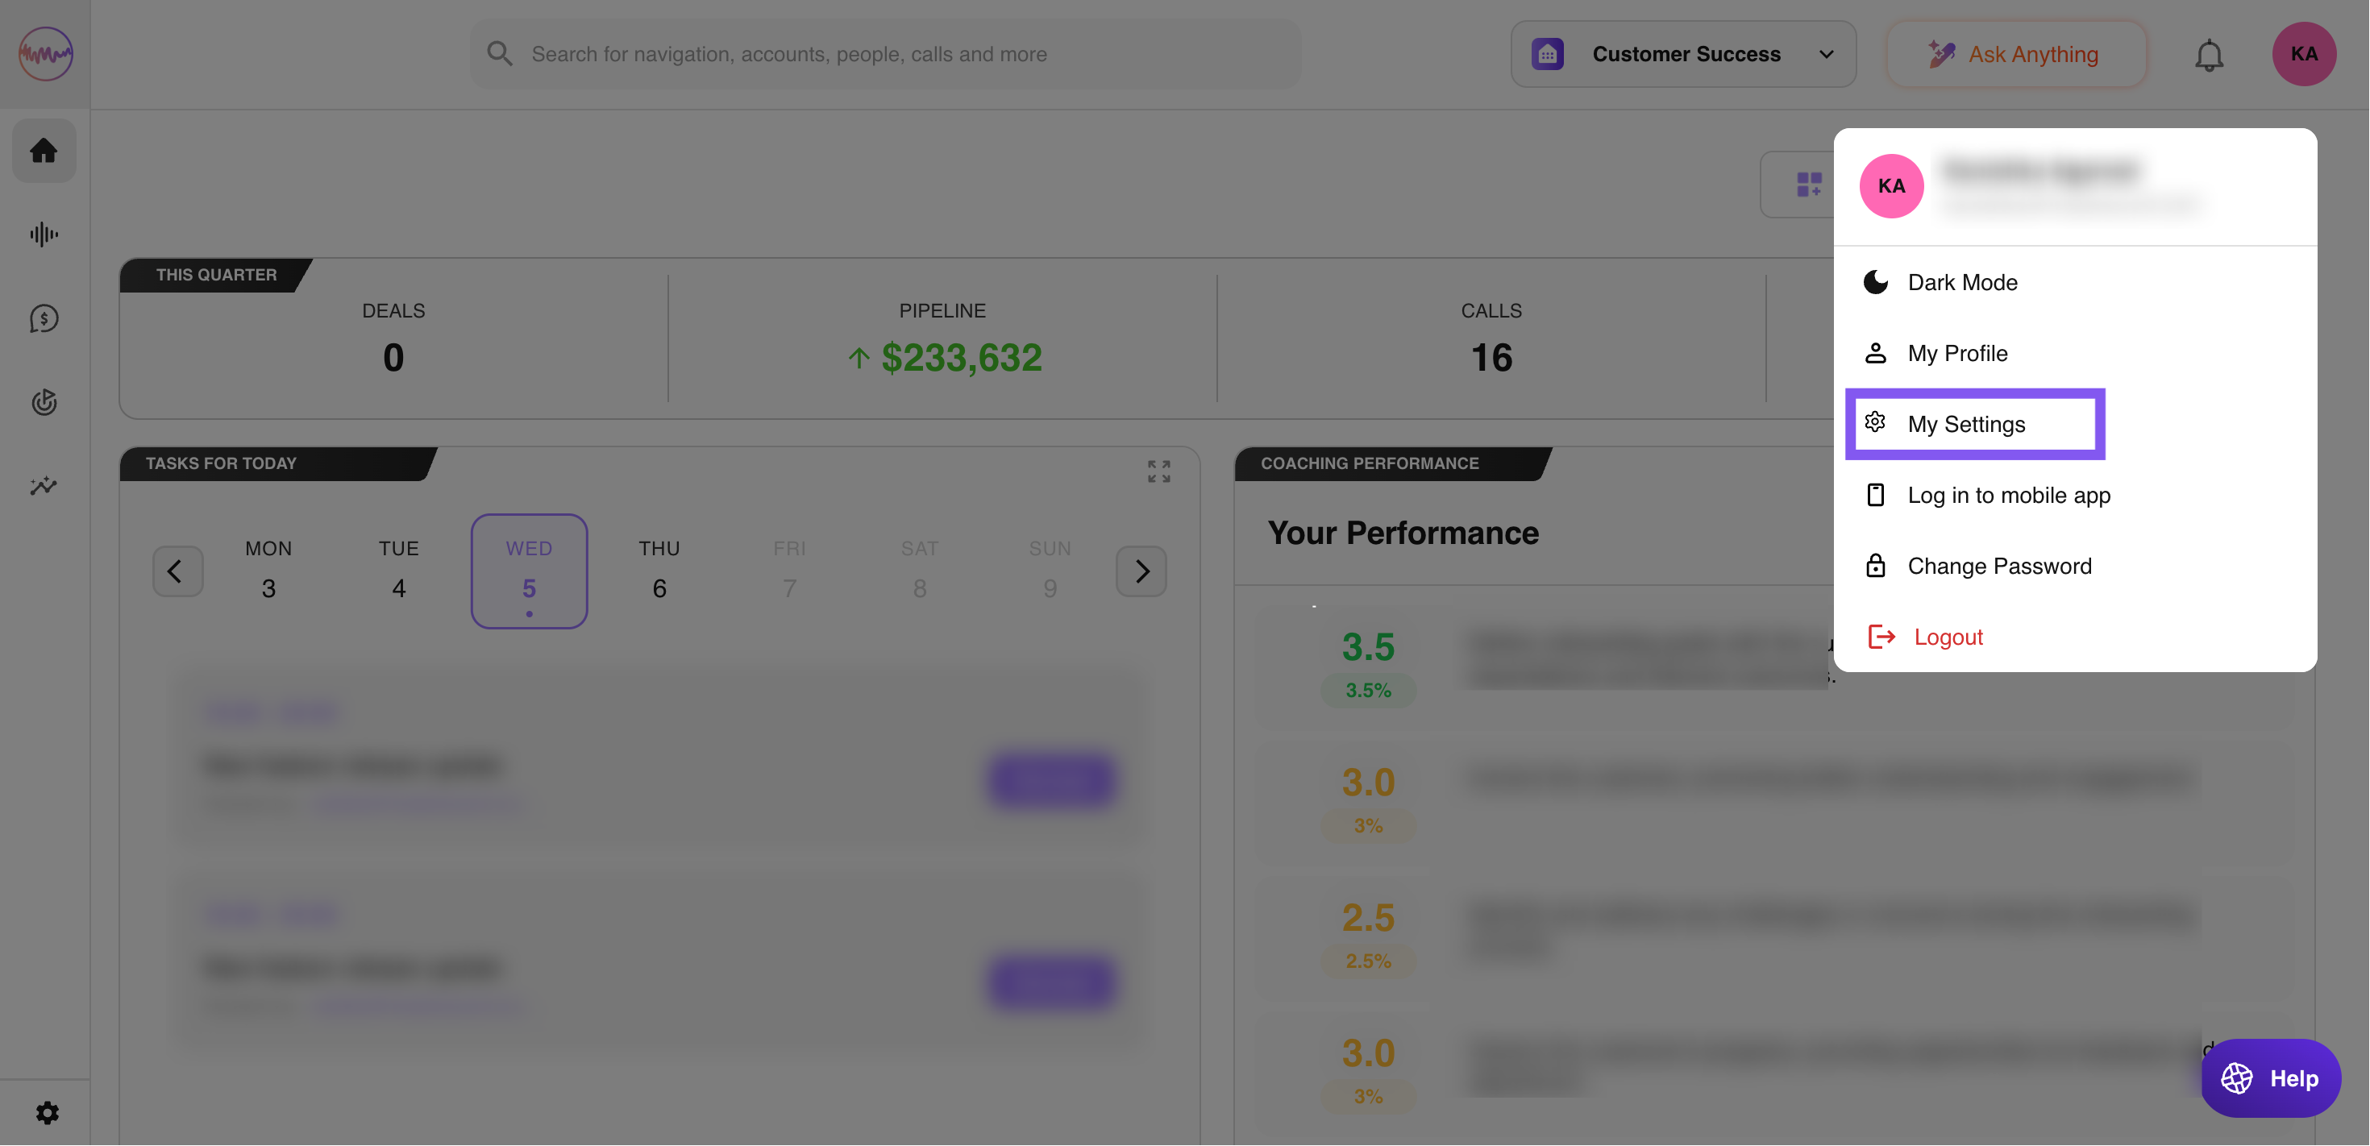Viewport: 2370px width, 1146px height.
Task: Select Wednesday 5 in the calendar
Action: (x=529, y=571)
